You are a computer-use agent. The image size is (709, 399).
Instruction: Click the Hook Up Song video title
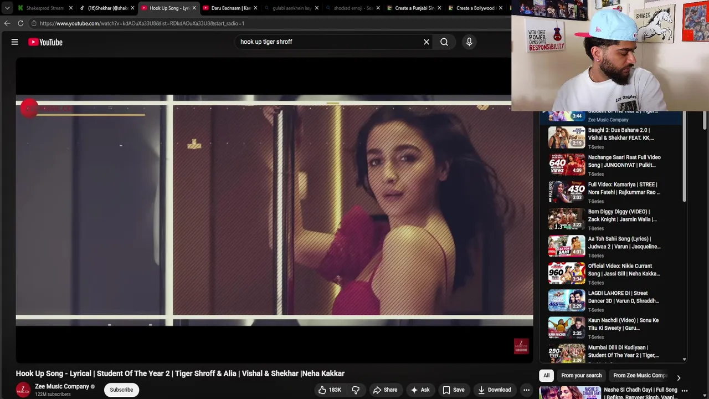pos(180,374)
